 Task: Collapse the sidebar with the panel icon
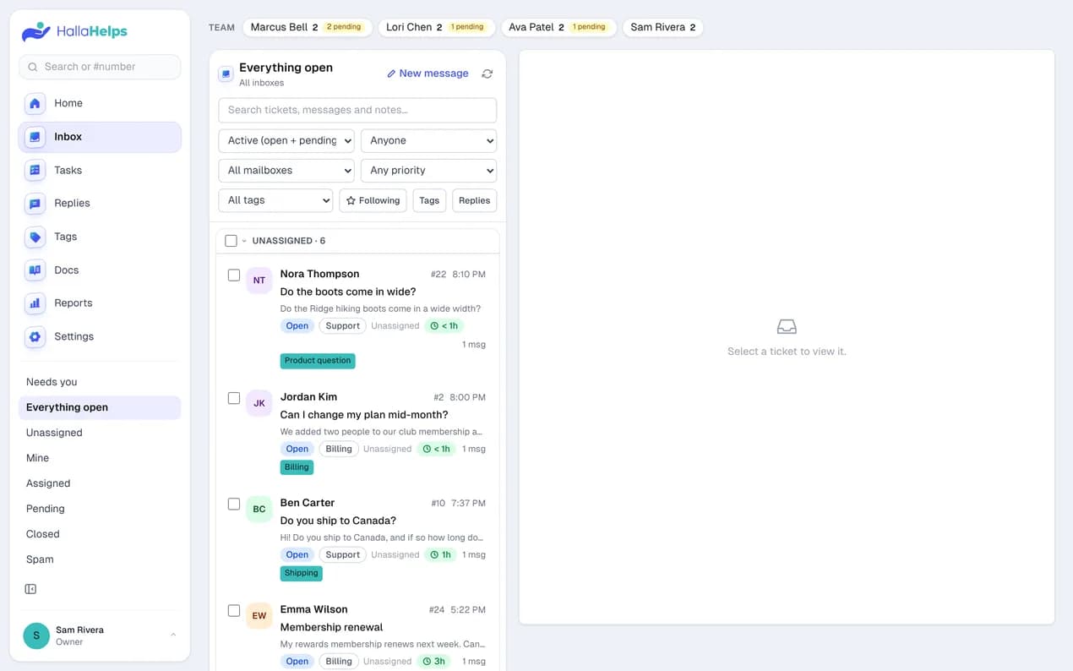30,589
